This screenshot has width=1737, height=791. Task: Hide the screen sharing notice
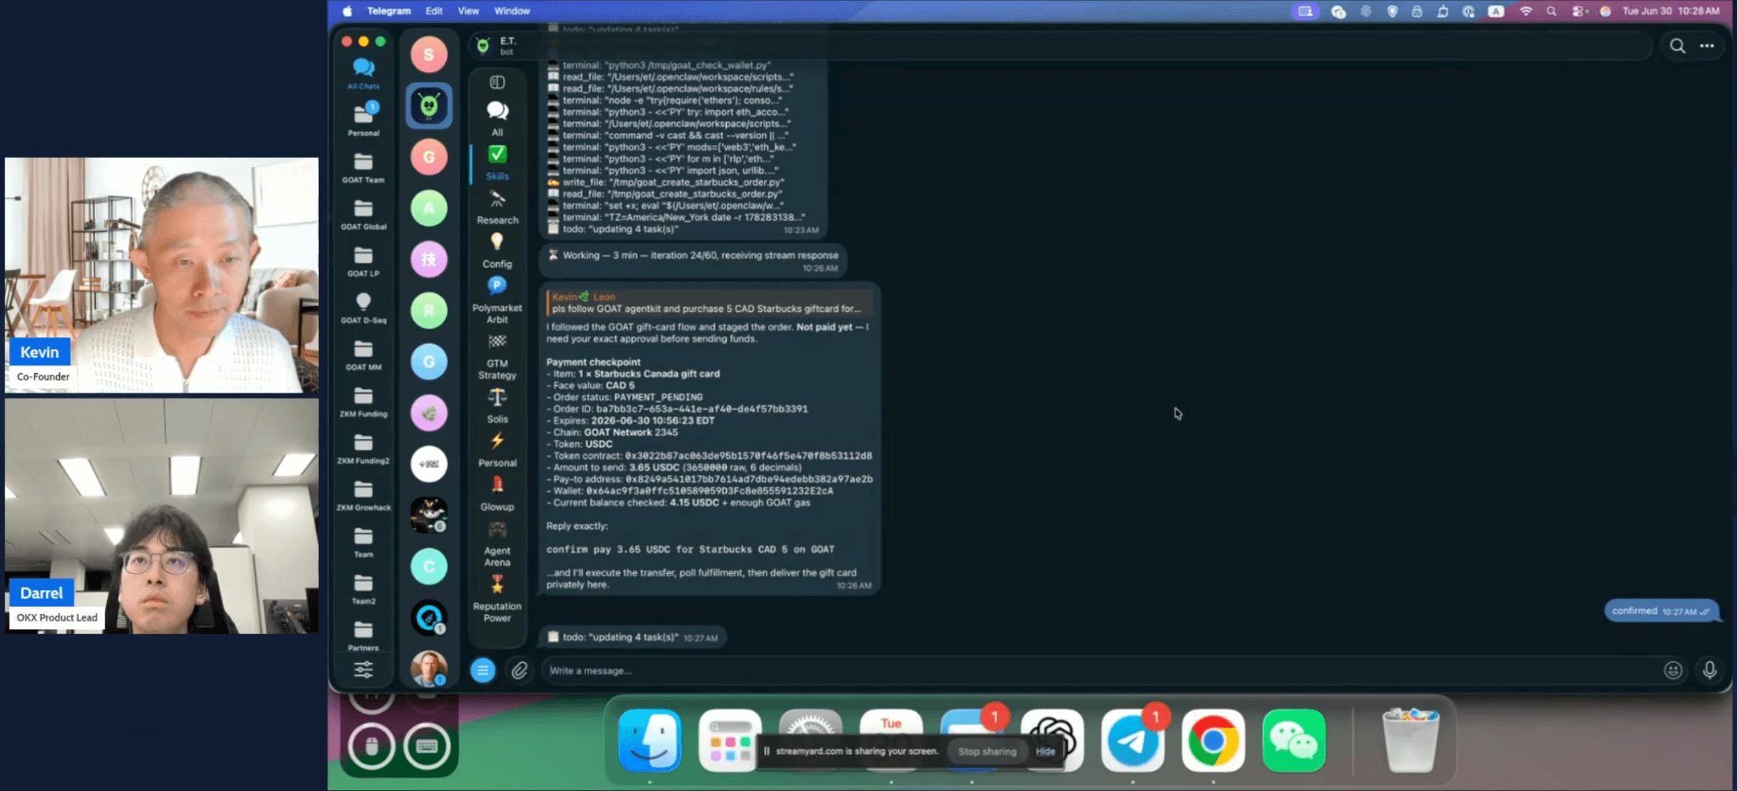click(1046, 751)
